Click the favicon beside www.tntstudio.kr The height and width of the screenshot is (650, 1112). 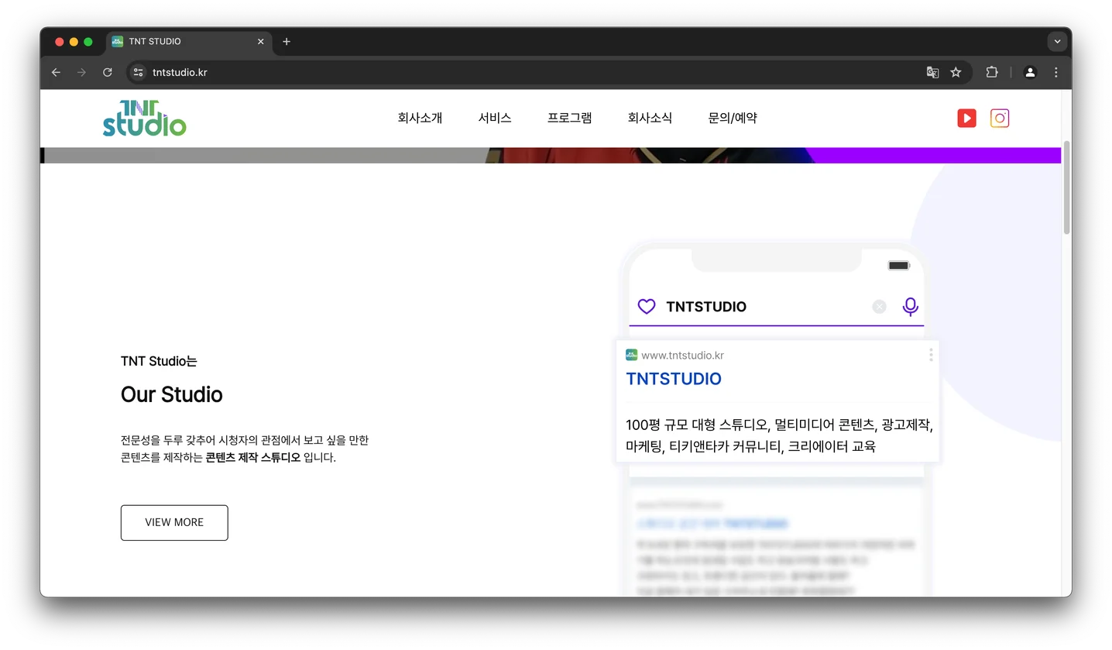coord(631,355)
